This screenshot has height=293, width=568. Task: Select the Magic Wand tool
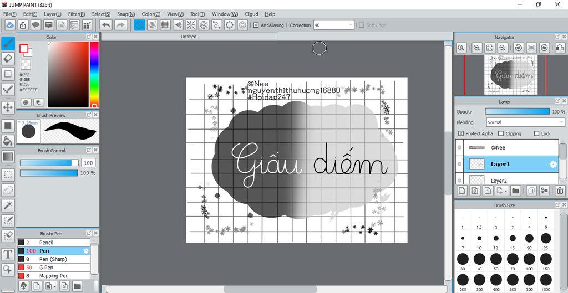[x=8, y=205]
